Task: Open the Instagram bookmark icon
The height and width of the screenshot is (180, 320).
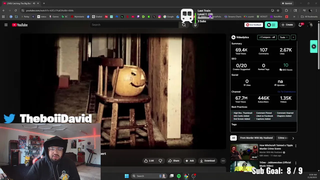Action: pos(159,17)
